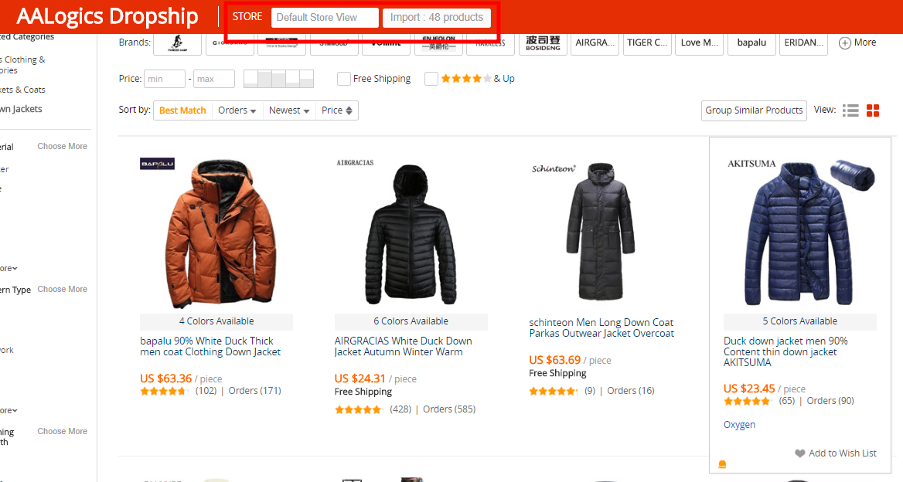Screen dimensions: 903x482
Task: Click the heart icon for Add to Wish List
Action: click(x=800, y=453)
